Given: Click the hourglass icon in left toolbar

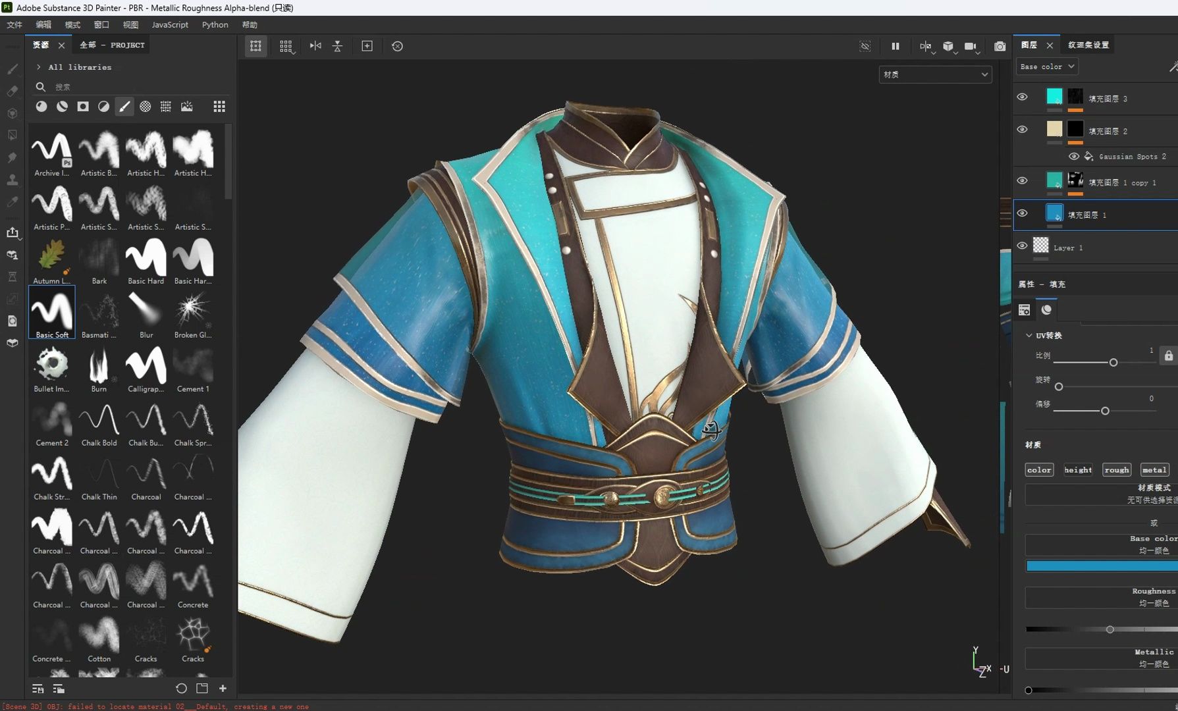Looking at the screenshot, I should [x=12, y=276].
